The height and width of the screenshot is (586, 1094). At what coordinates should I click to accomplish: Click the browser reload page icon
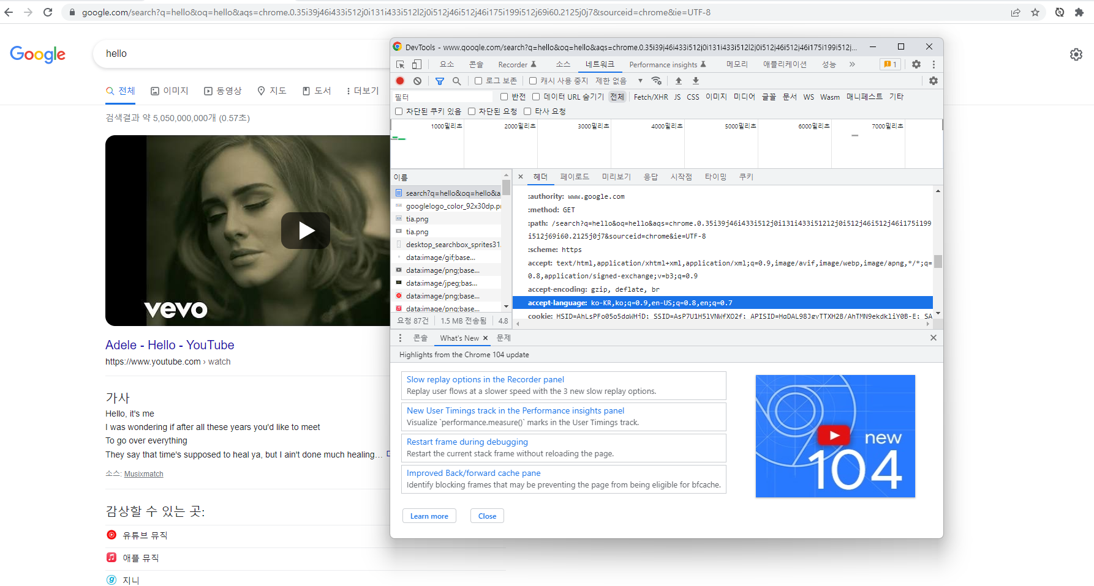pos(48,12)
